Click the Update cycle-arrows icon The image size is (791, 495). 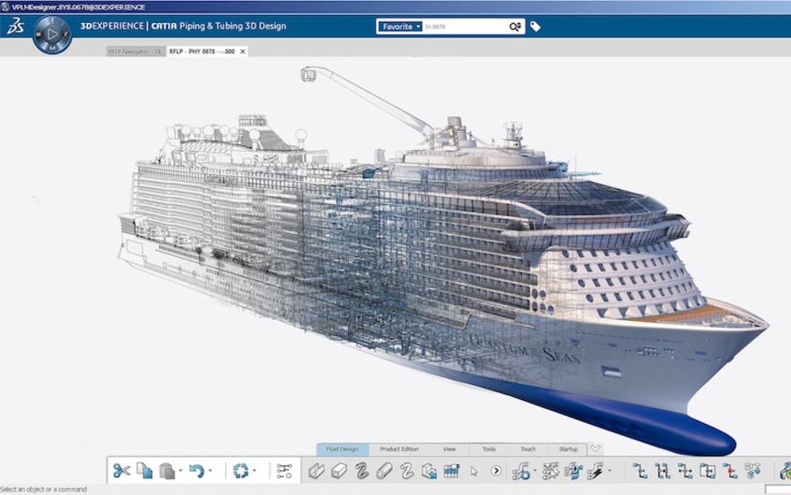[x=241, y=471]
